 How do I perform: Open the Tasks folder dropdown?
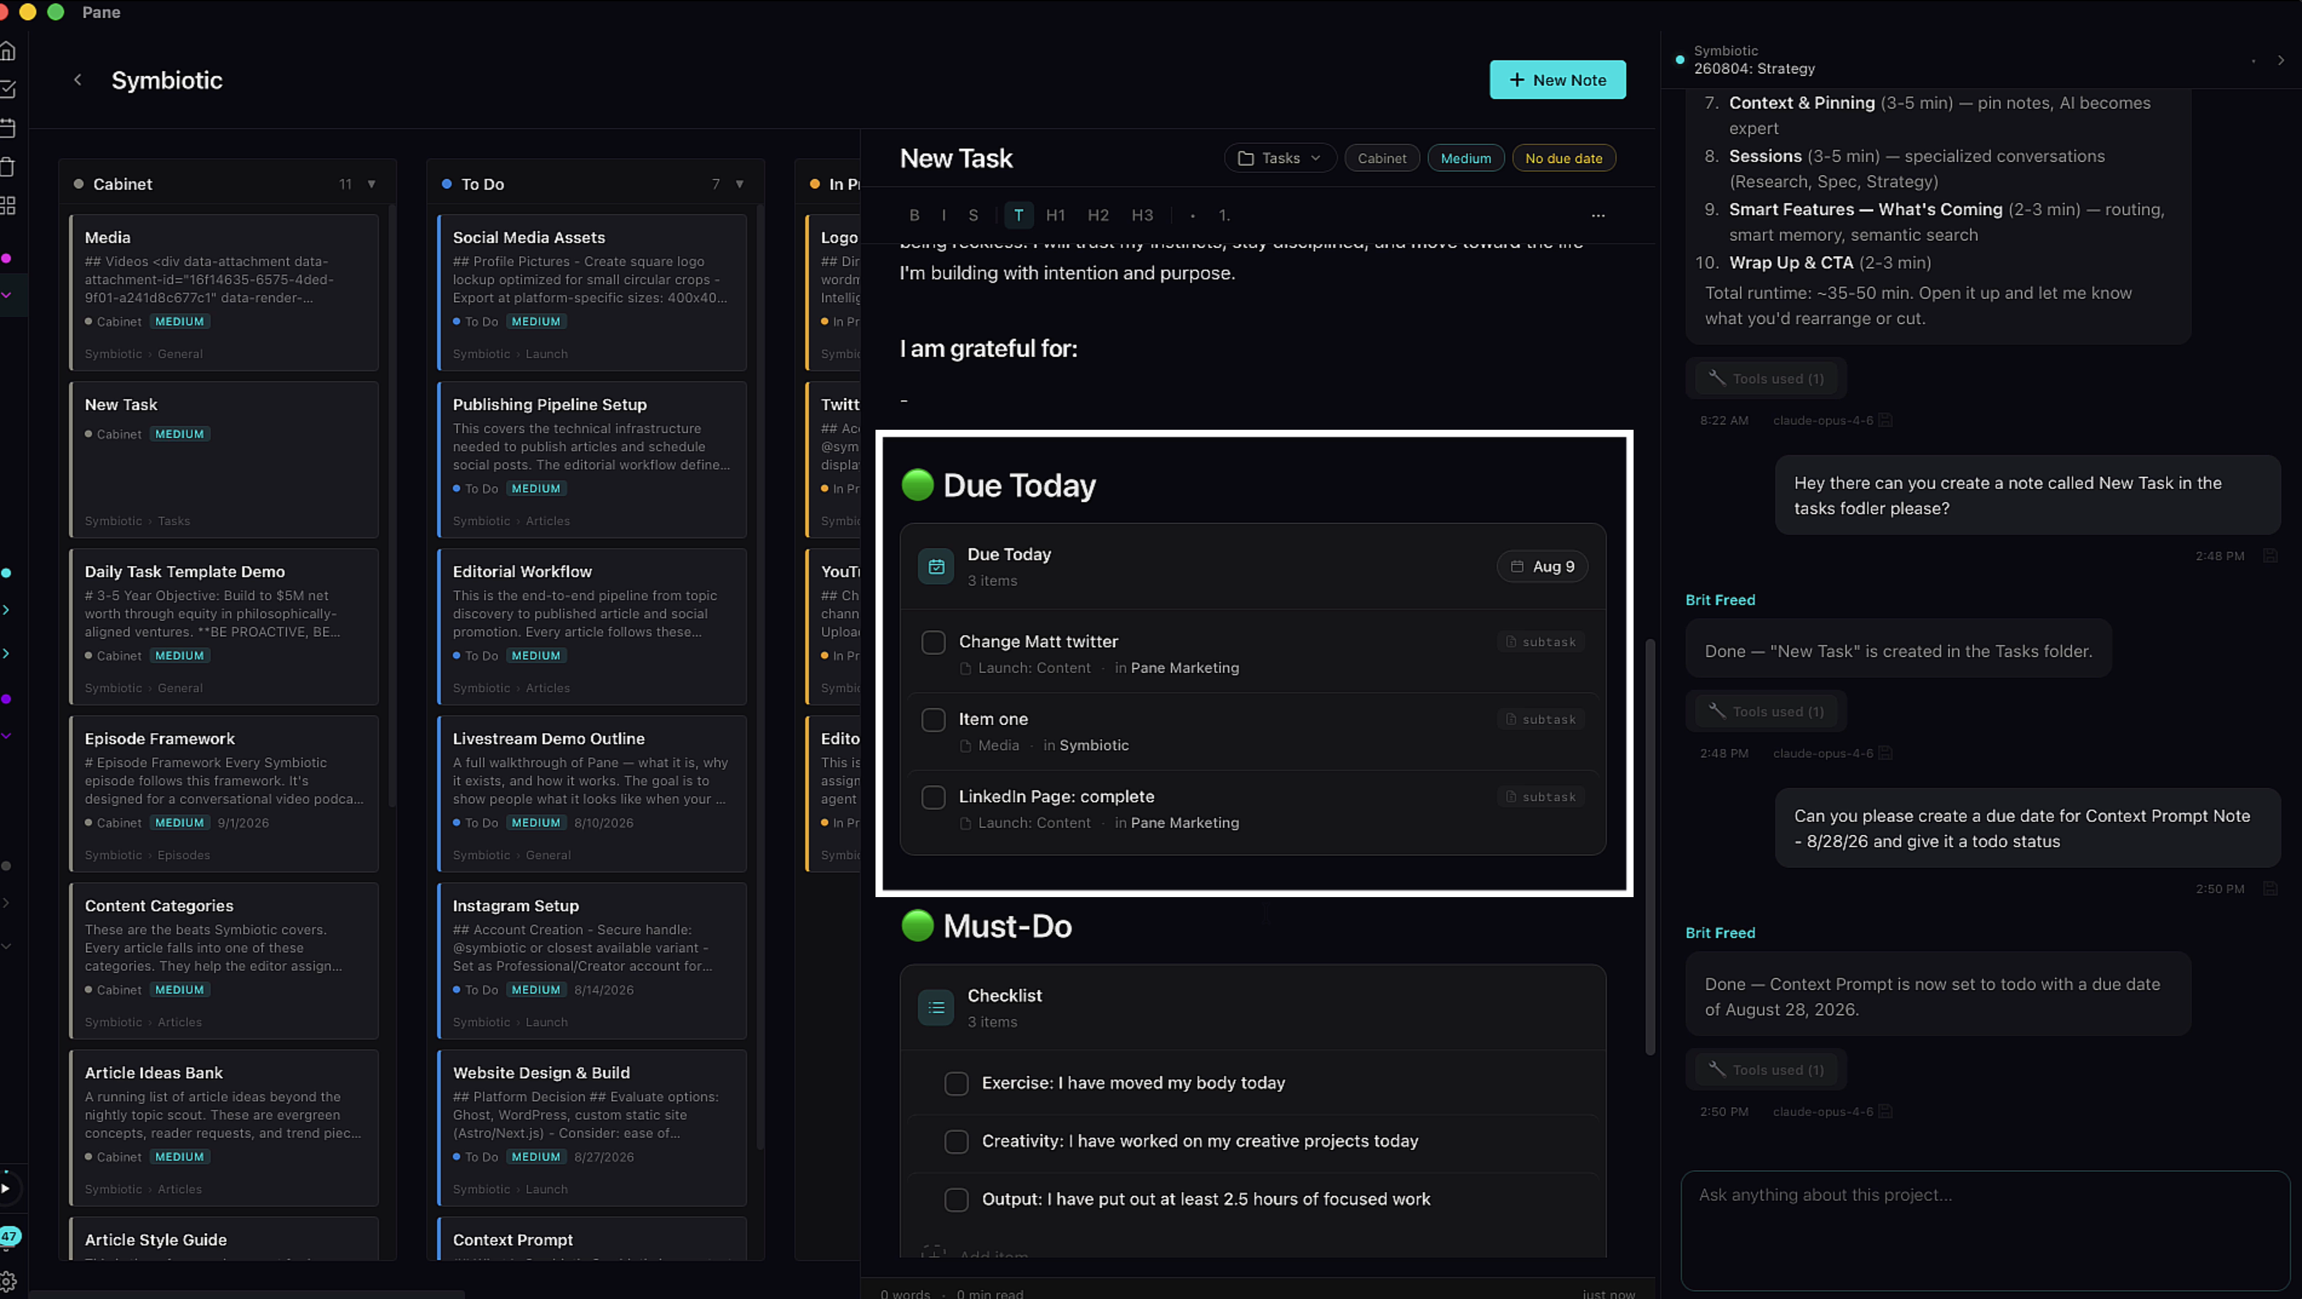click(1280, 158)
